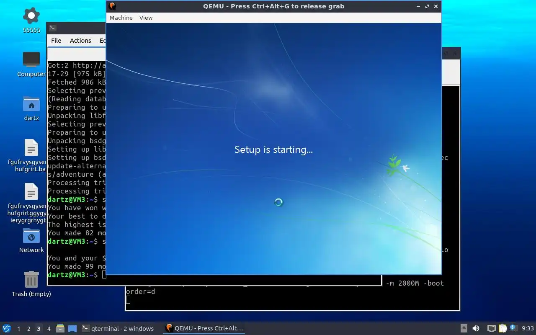
Task: Open the File menu in the qterminal window
Action: 56,41
